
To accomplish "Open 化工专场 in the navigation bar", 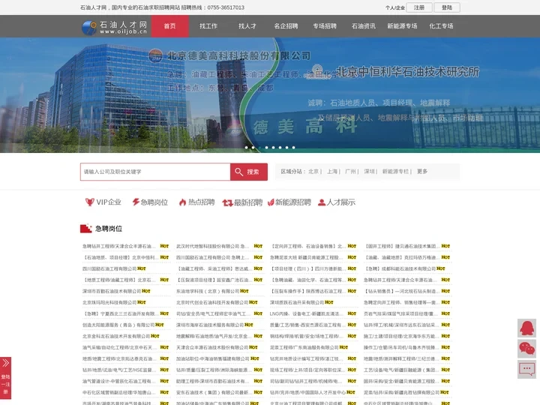I will click(x=441, y=26).
